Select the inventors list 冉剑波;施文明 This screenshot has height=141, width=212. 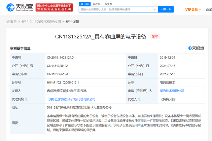[x=67, y=91]
